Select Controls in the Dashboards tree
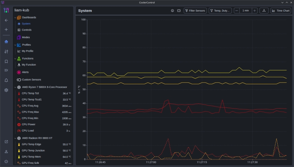Screen dimensions: 294x167 (x=26, y=30)
